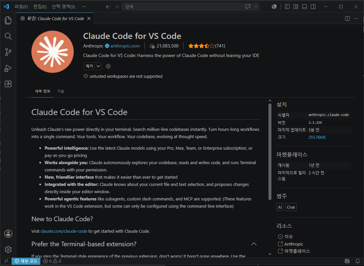The width and height of the screenshot is (364, 266).
Task: Click the 5분 전 last update value
Action: pyautogui.click(x=314, y=130)
